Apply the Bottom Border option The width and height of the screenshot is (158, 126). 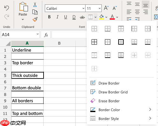point(107,28)
